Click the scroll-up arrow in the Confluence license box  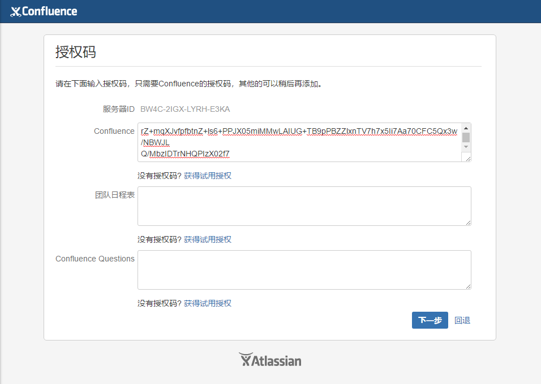tap(466, 128)
